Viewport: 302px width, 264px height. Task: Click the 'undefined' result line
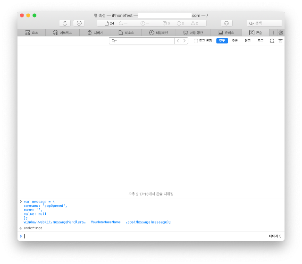(x=33, y=228)
